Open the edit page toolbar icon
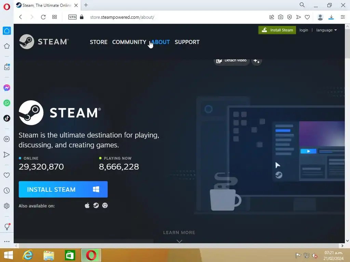Screen dimensions: 350x262 [x=272, y=17]
